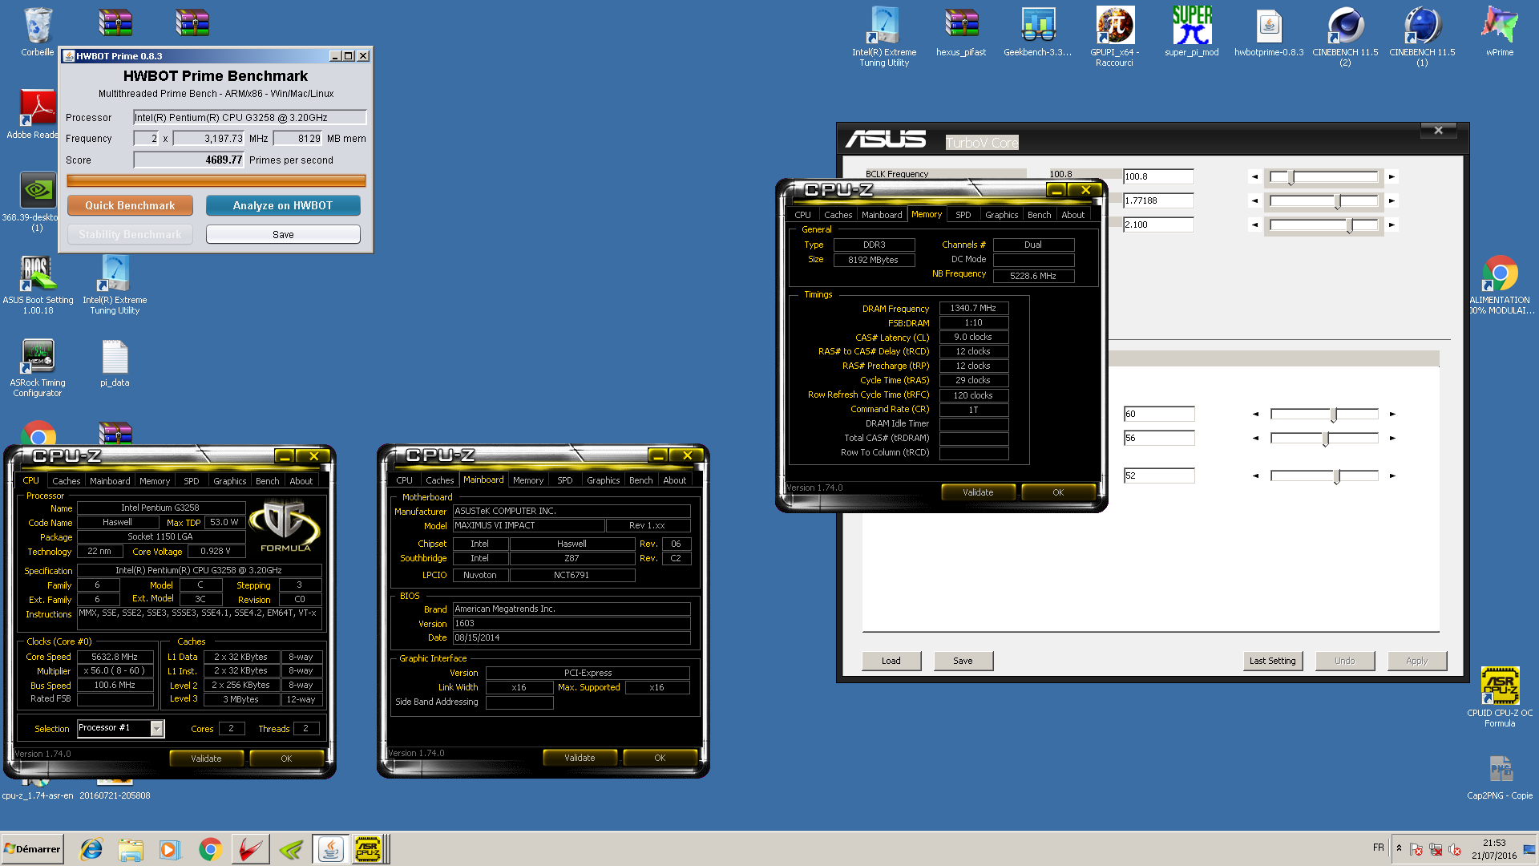Viewport: 1539px width, 866px height.
Task: Click the Démarrer start button
Action: [x=32, y=848]
